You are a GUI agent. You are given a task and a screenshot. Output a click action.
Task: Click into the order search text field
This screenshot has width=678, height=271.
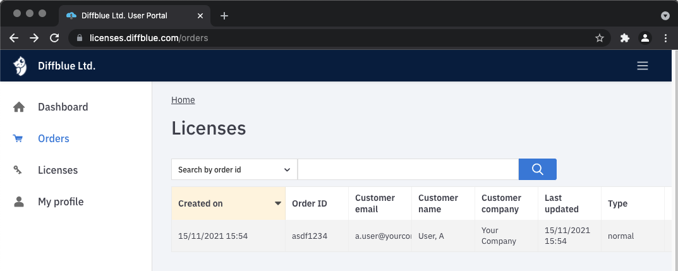tap(408, 169)
